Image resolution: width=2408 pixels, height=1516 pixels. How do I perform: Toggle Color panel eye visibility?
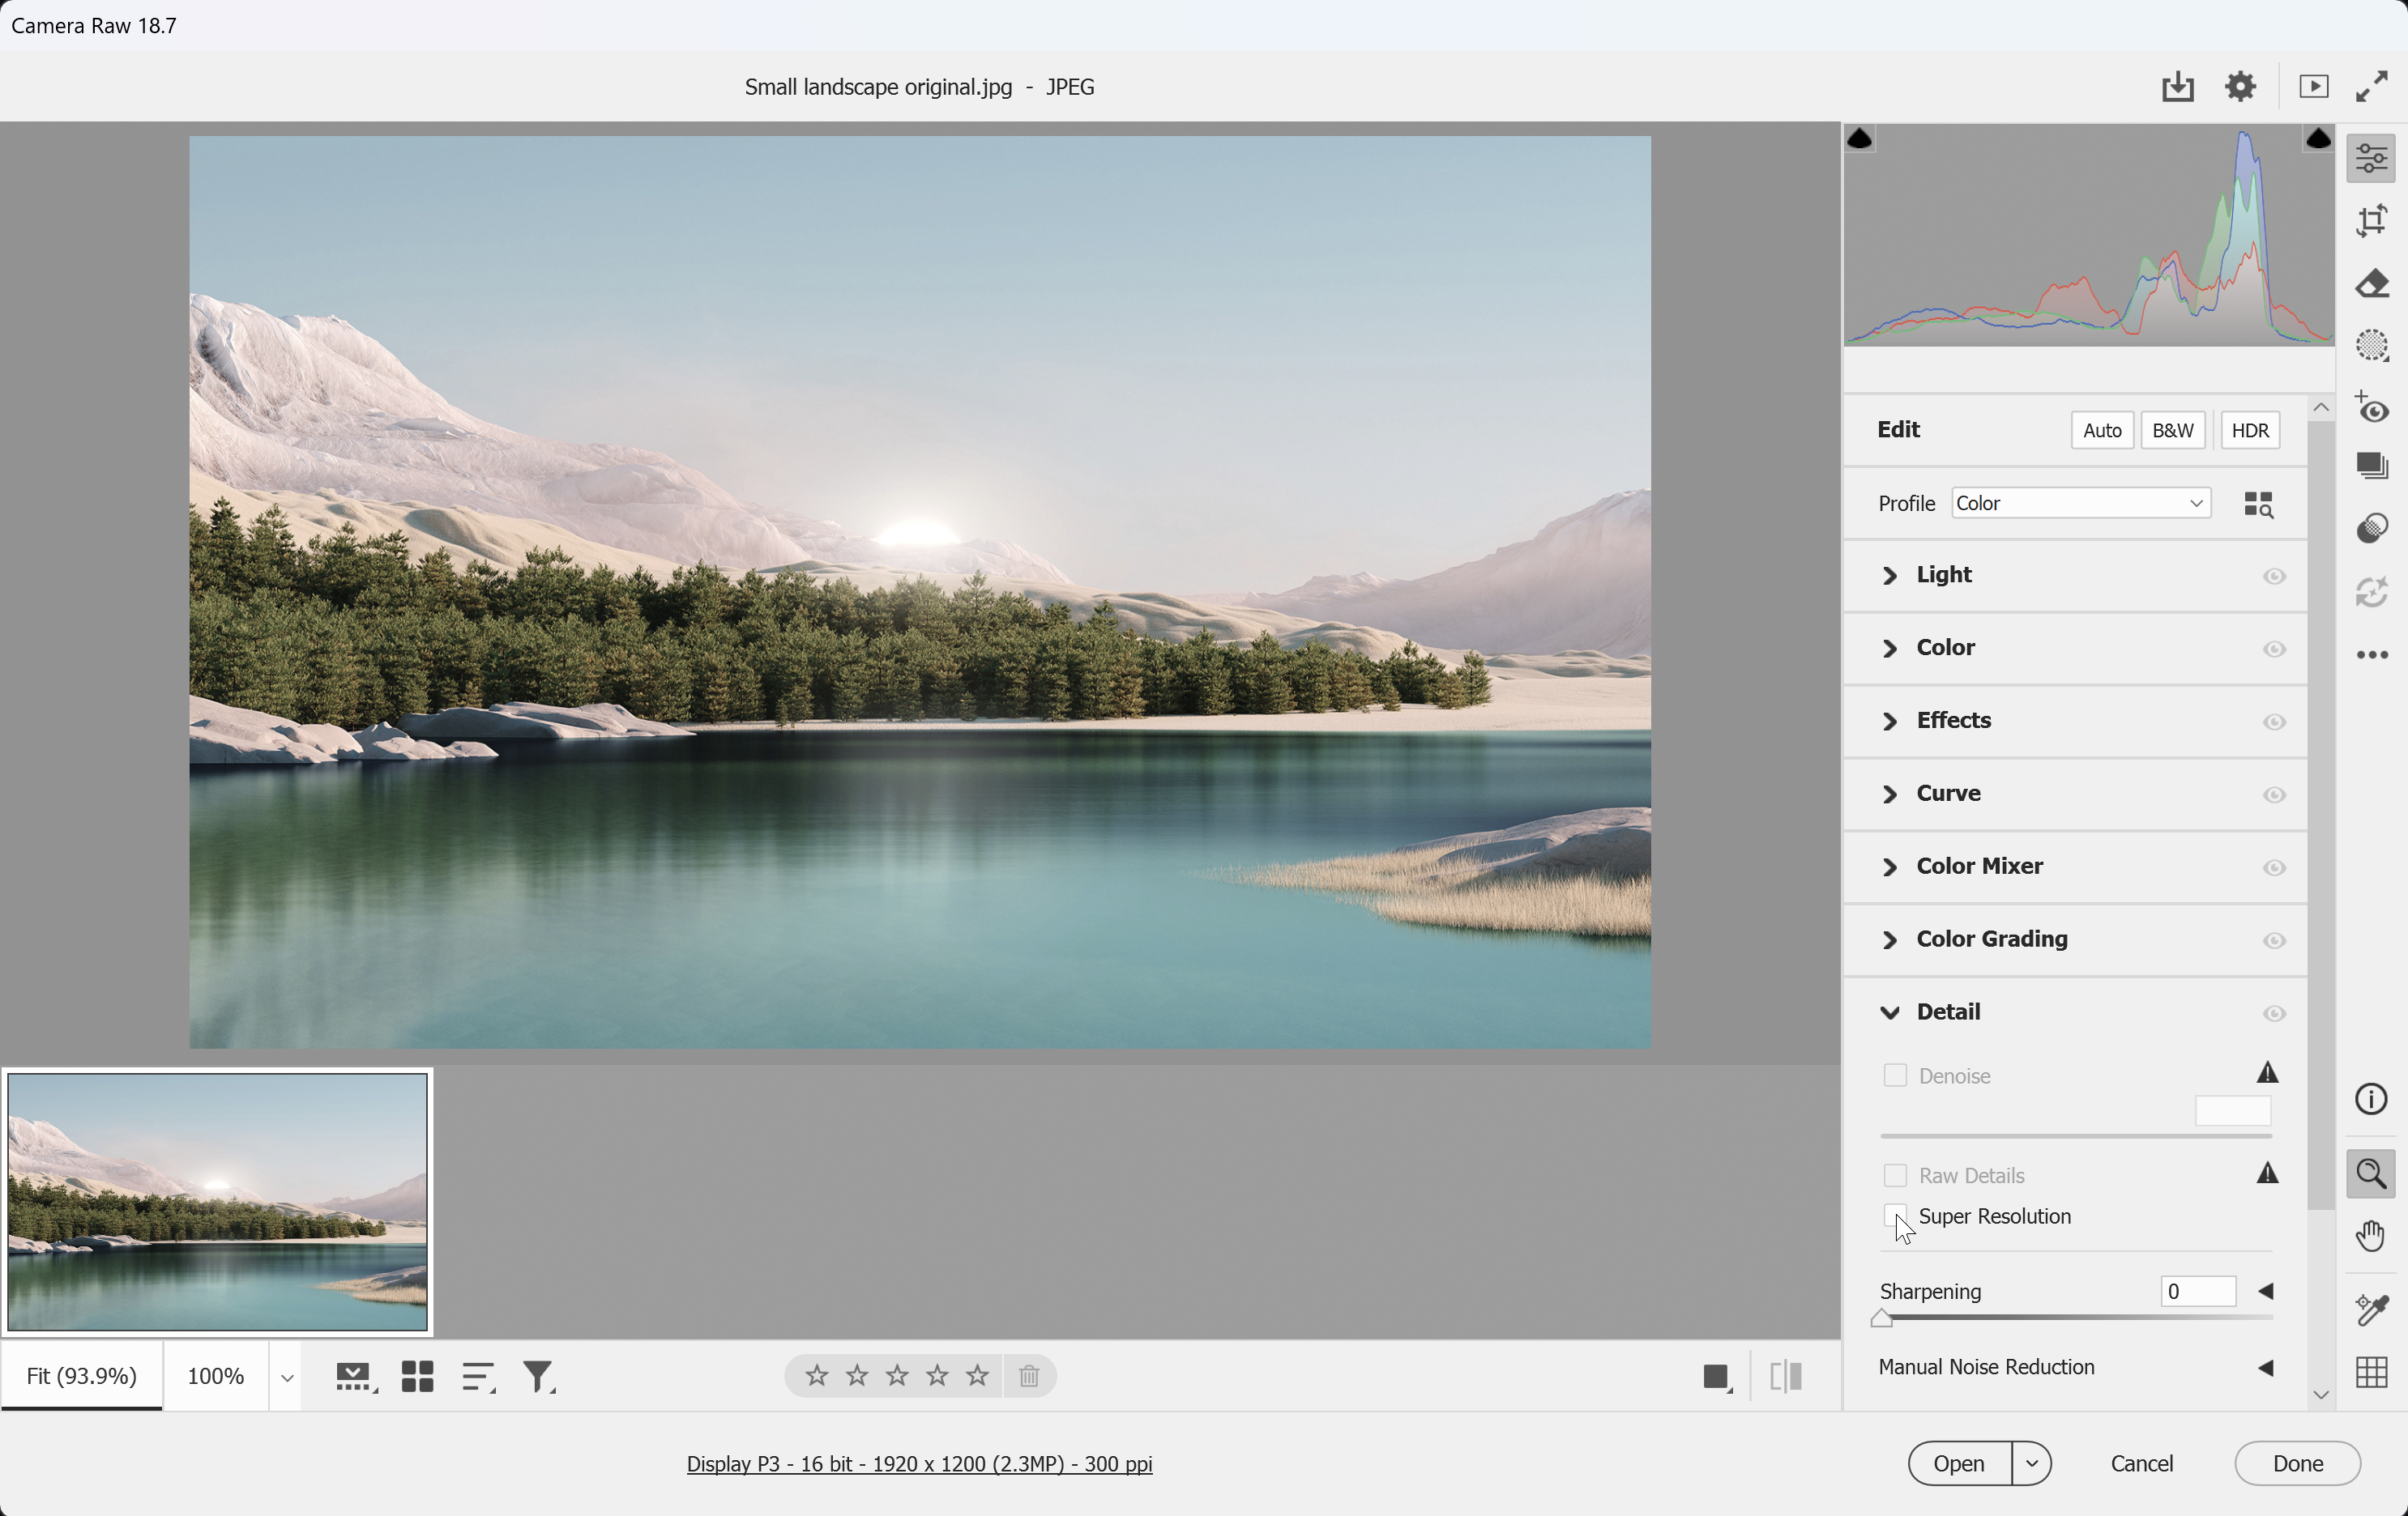point(2274,649)
